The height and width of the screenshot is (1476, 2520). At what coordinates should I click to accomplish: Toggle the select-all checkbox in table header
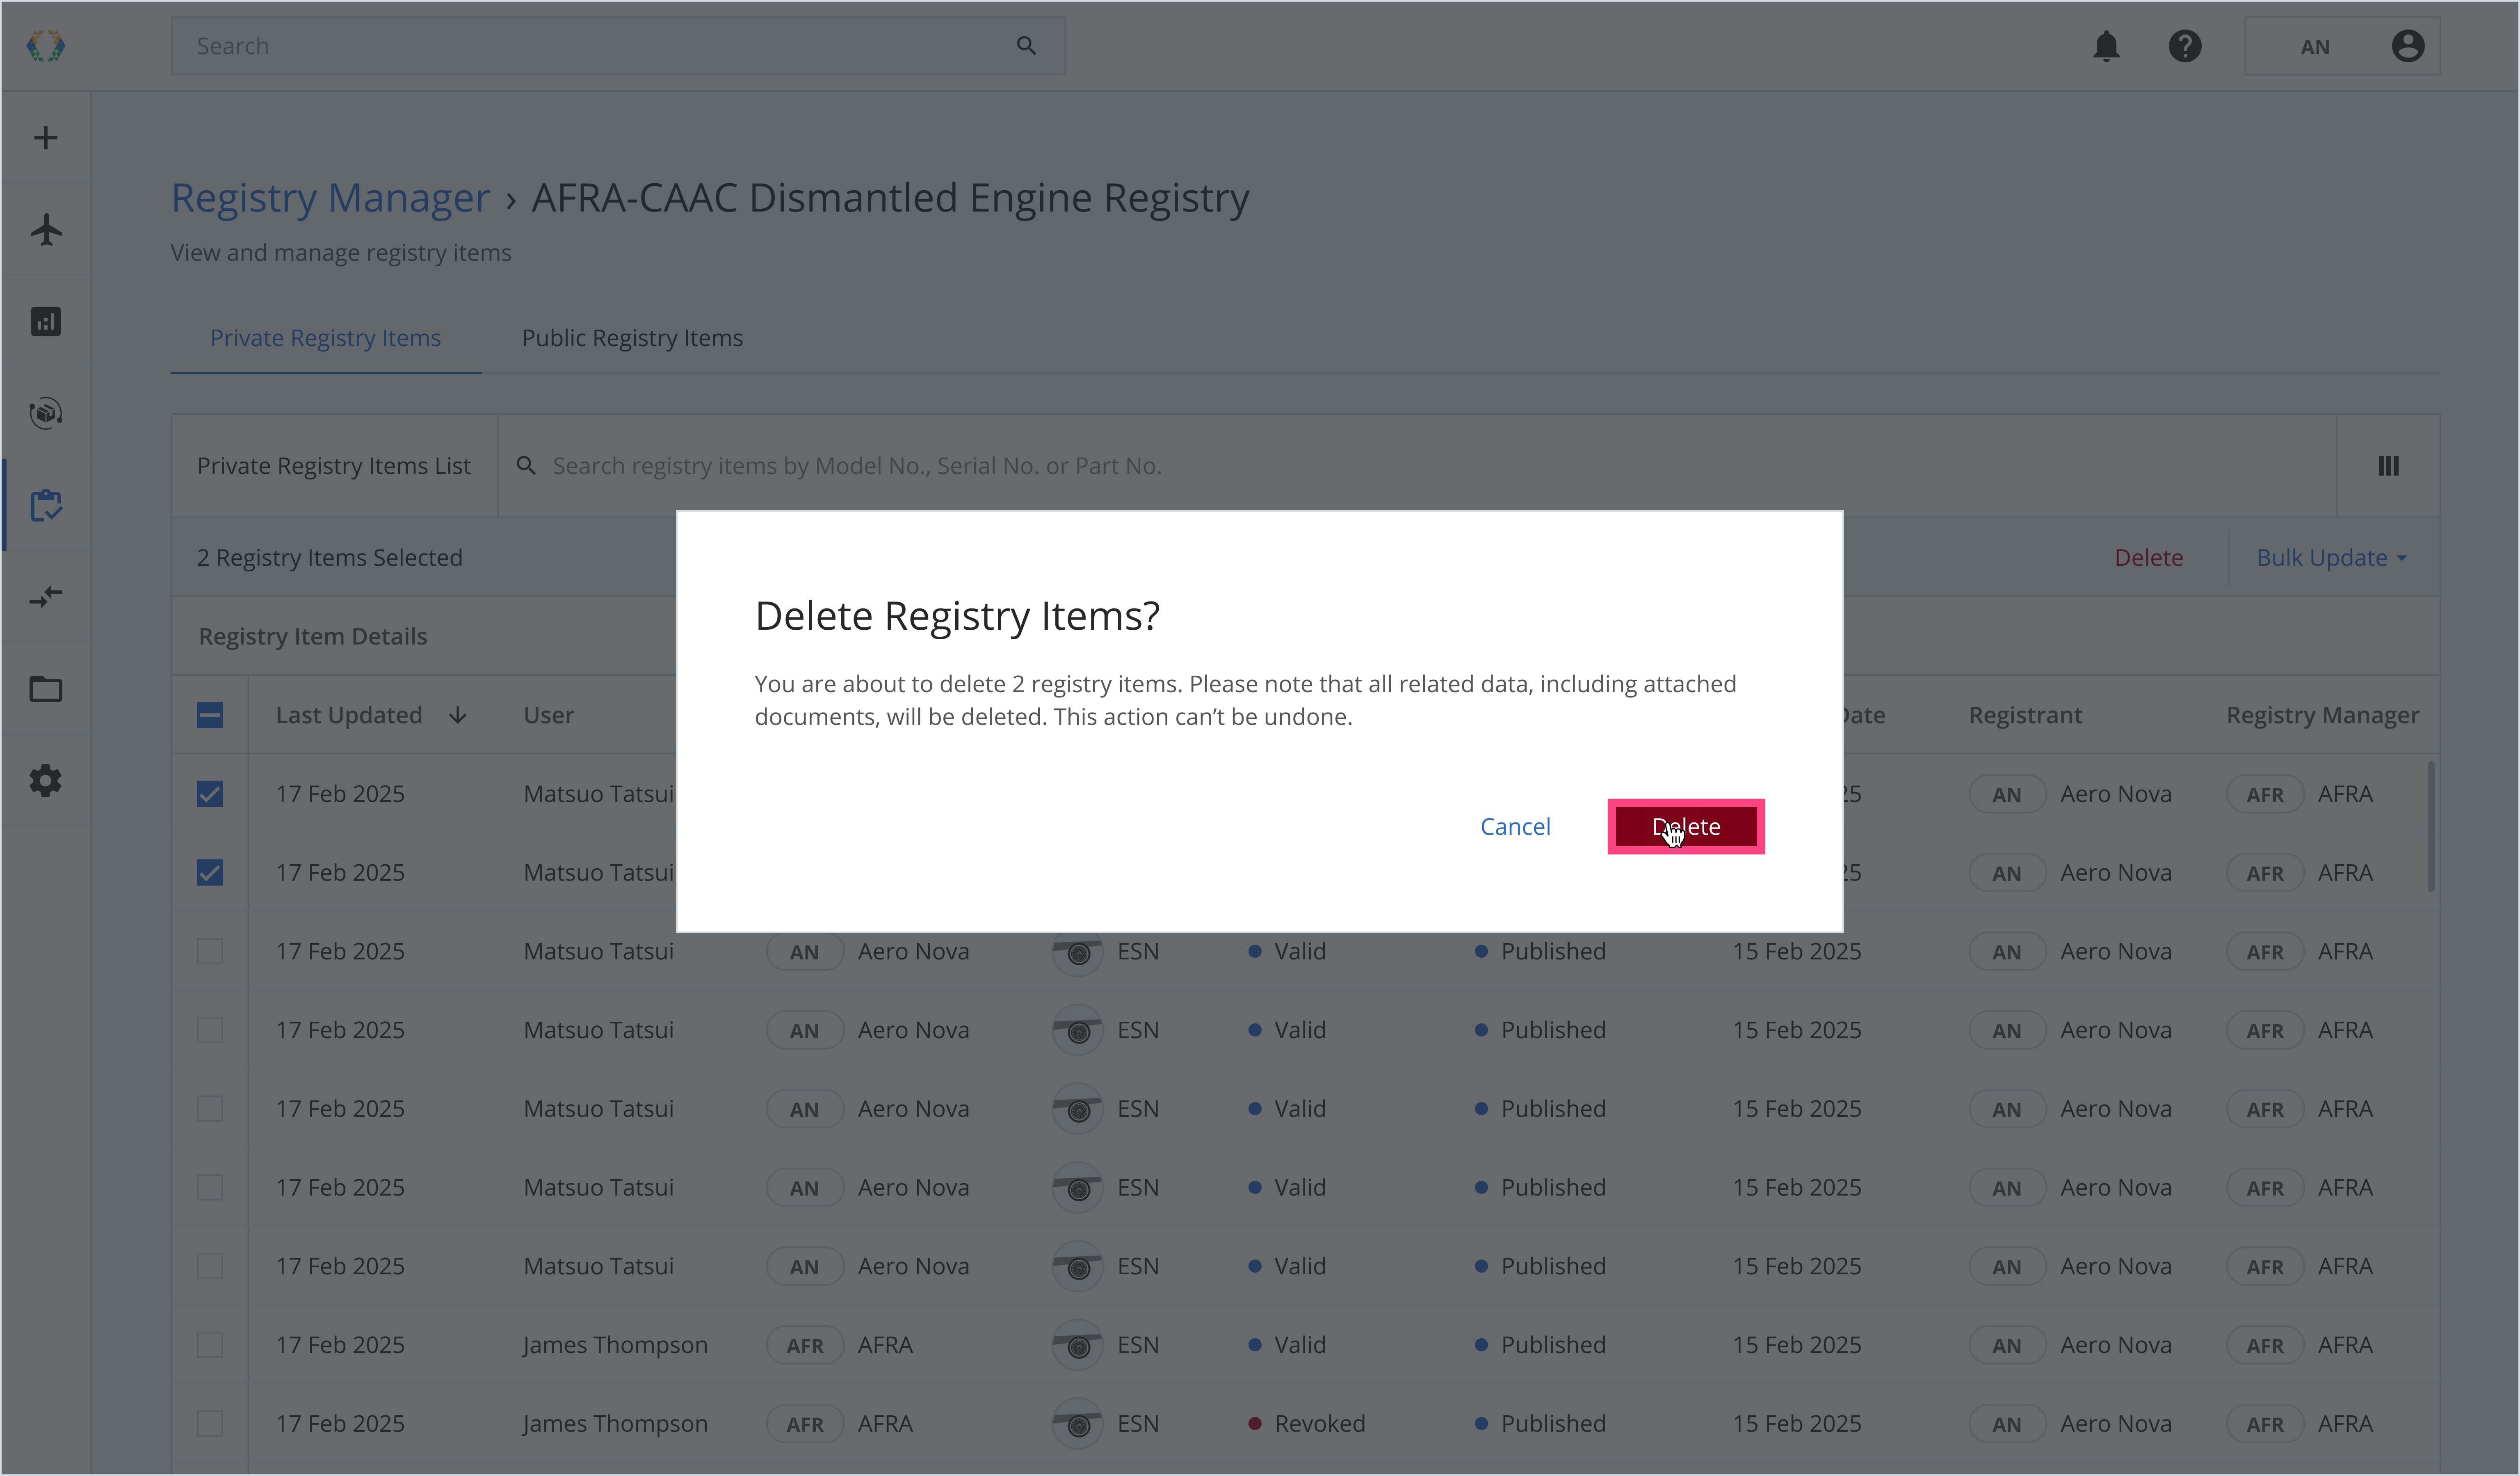coord(210,715)
